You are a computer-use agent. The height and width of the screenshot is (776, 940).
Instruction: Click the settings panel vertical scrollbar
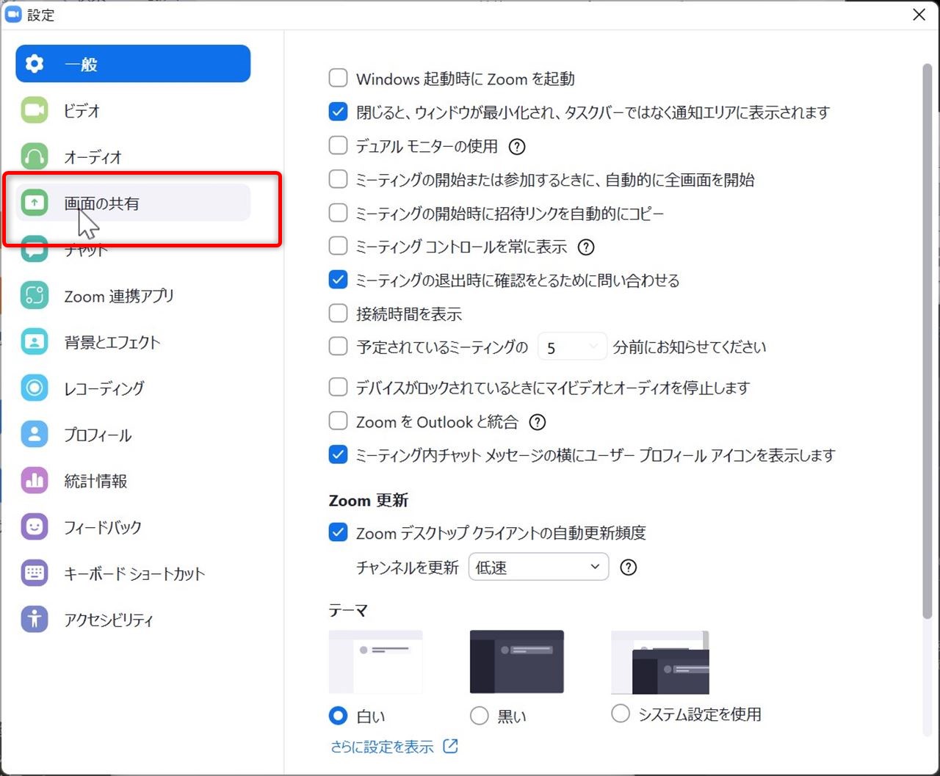coord(927,341)
